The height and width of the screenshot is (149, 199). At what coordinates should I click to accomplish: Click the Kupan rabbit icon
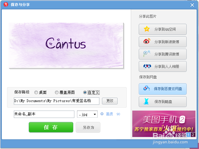[146, 101]
